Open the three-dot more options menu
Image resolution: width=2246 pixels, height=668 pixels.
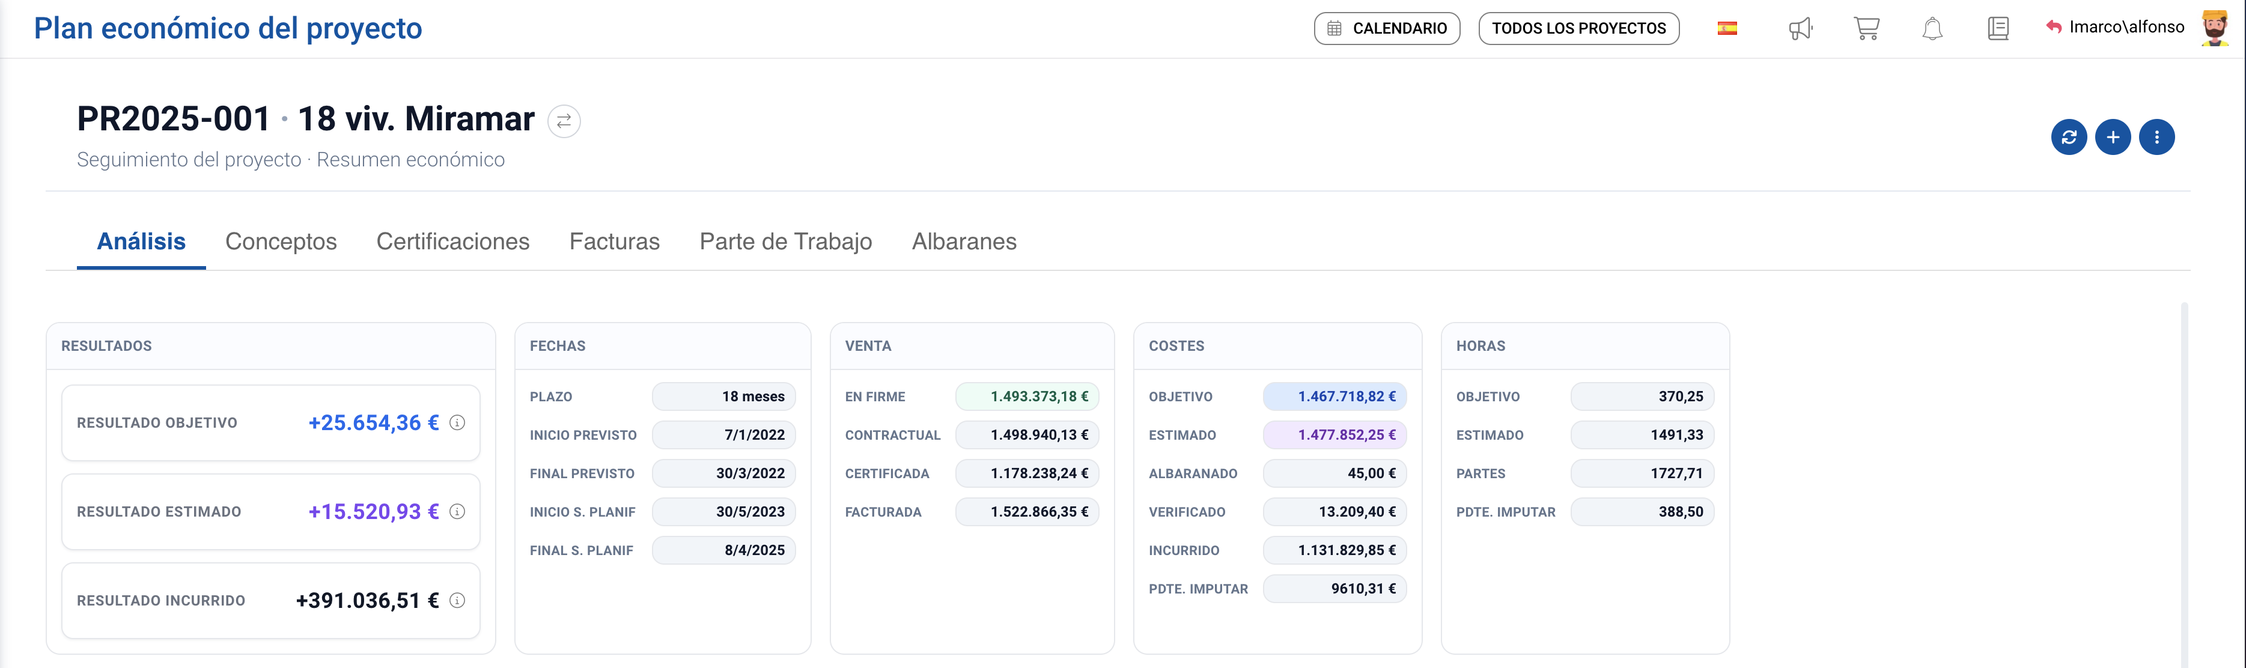(x=2156, y=137)
